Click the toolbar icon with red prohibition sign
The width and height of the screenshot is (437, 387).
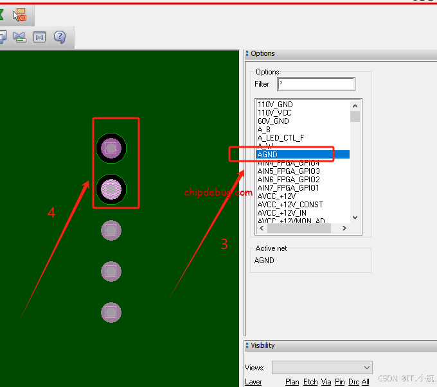(x=20, y=14)
